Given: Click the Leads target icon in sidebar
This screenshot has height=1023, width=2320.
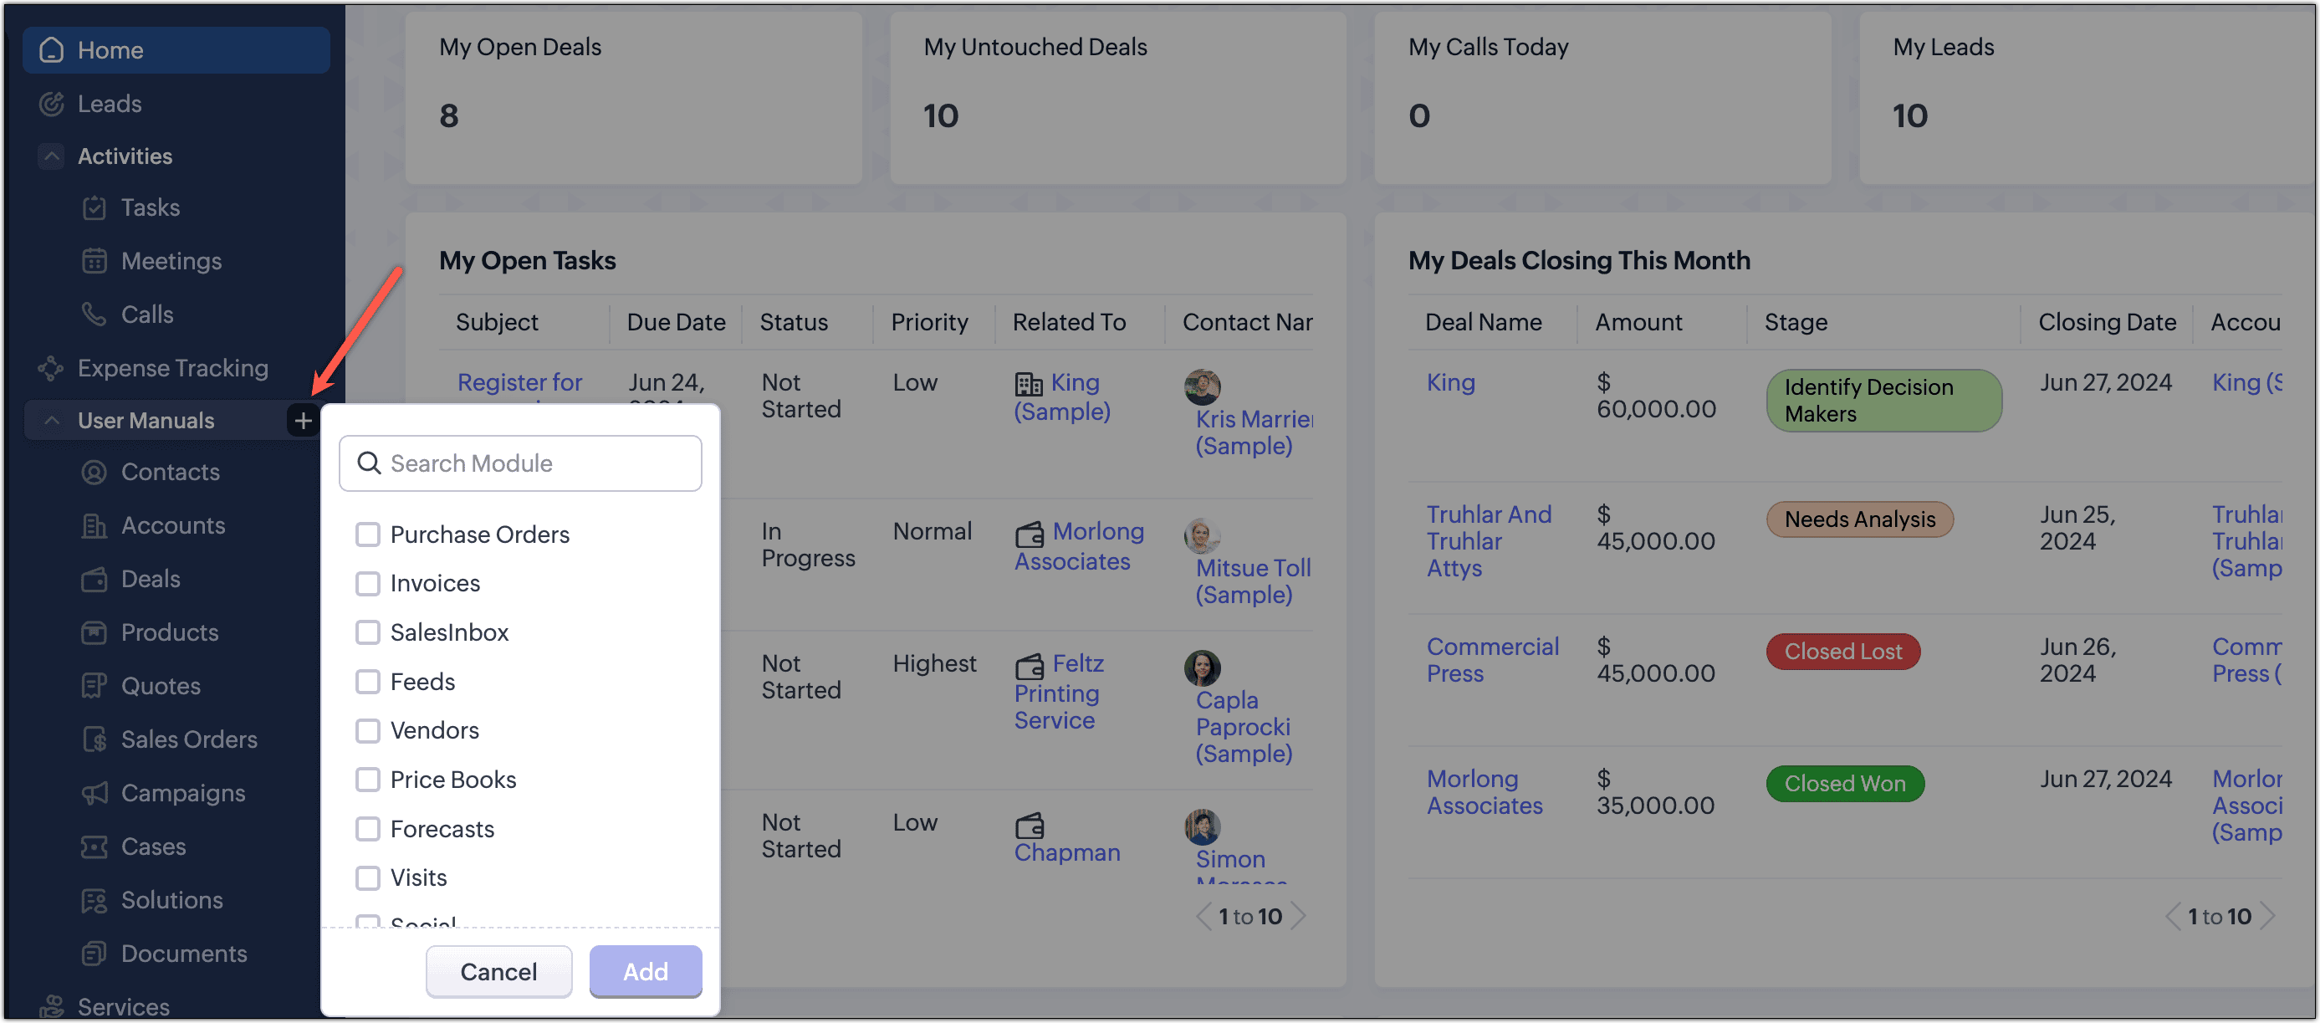Looking at the screenshot, I should tap(51, 104).
